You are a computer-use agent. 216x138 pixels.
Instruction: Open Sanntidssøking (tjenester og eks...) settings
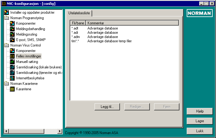[39, 73]
